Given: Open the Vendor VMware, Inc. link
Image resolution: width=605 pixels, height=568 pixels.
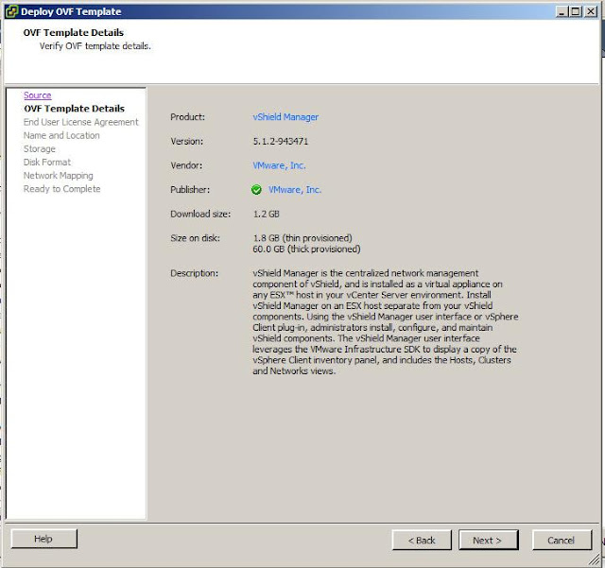Looking at the screenshot, I should [279, 165].
